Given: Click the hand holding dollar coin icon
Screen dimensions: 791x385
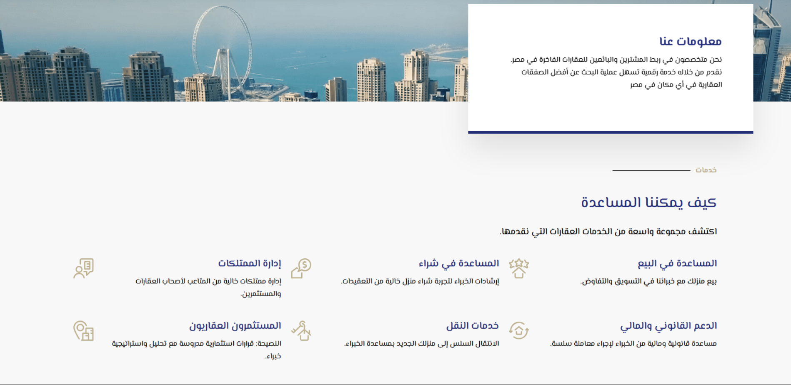Looking at the screenshot, I should click(x=301, y=268).
